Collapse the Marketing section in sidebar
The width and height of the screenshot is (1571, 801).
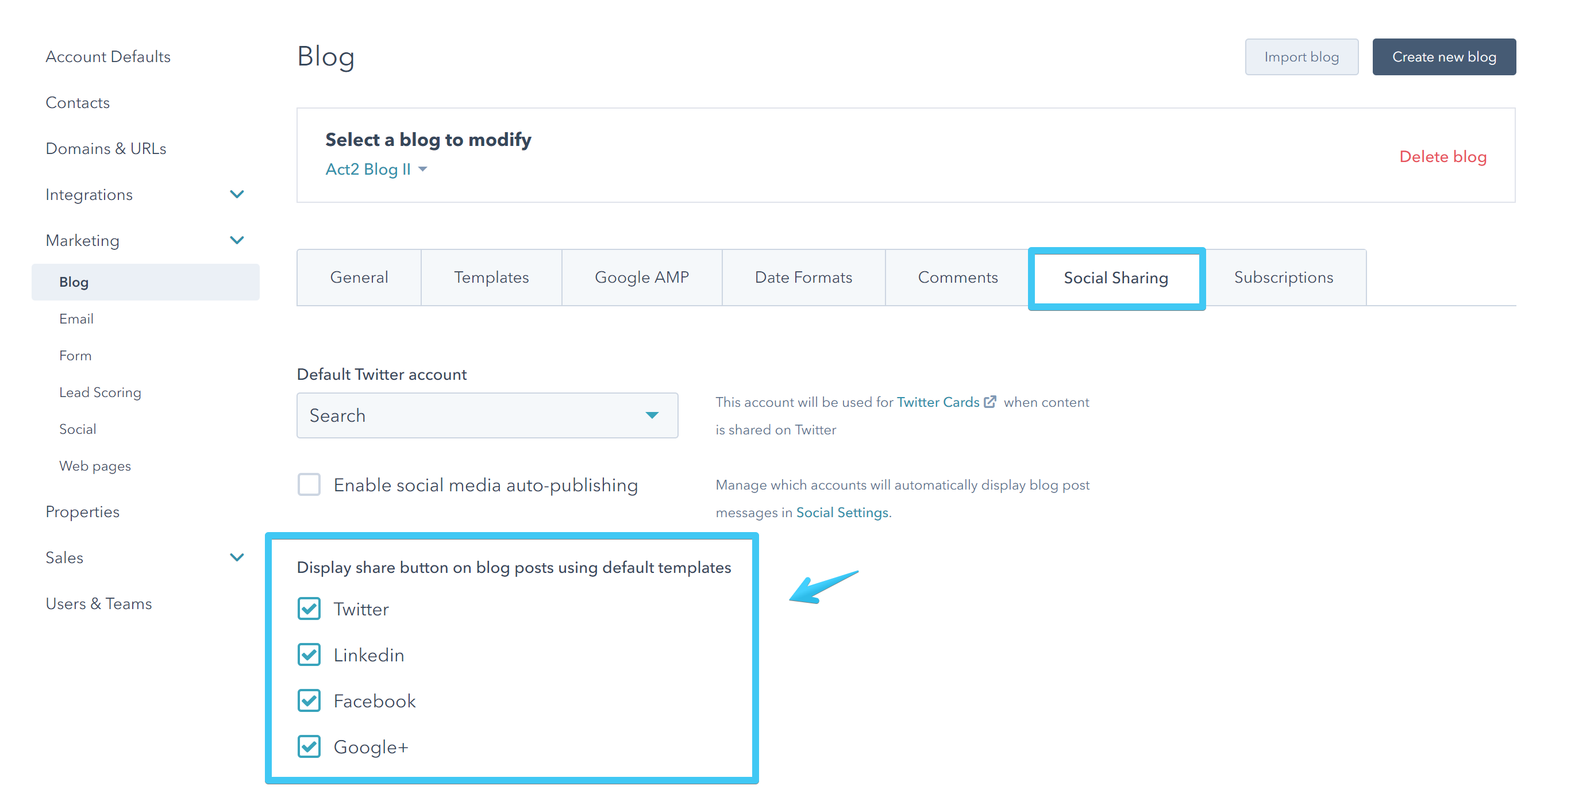point(237,240)
